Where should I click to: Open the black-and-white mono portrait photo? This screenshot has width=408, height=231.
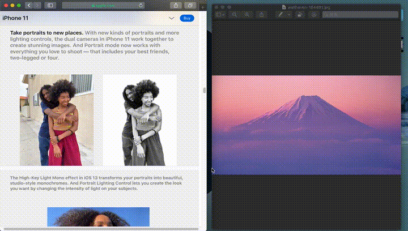pos(140,120)
